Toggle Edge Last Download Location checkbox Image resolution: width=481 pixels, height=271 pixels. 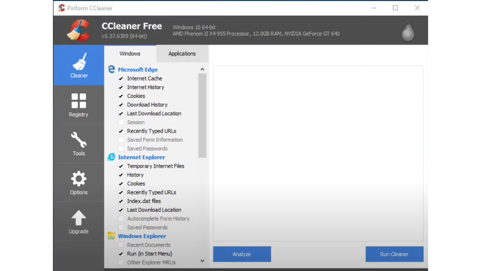coord(121,114)
